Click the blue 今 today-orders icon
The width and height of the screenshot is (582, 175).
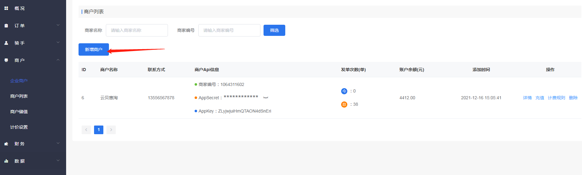(344, 91)
